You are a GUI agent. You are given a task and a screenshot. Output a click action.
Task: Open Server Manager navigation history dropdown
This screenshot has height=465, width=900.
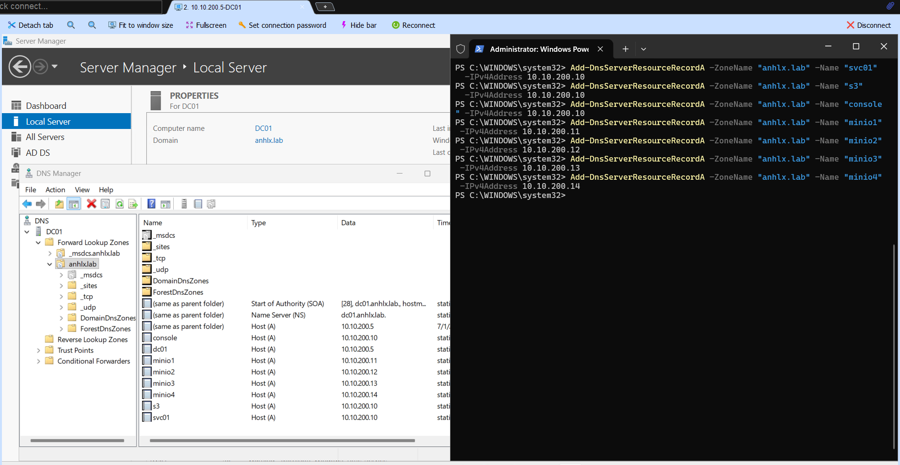[x=55, y=67]
